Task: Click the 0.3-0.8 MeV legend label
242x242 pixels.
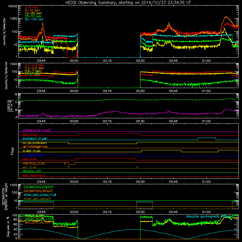Action: pyautogui.click(x=34, y=68)
